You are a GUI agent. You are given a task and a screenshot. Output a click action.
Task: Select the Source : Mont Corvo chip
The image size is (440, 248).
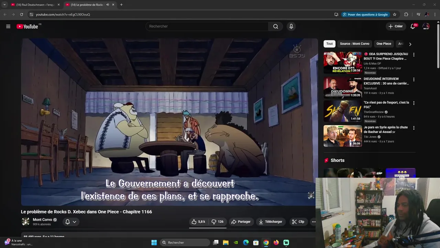(354, 44)
